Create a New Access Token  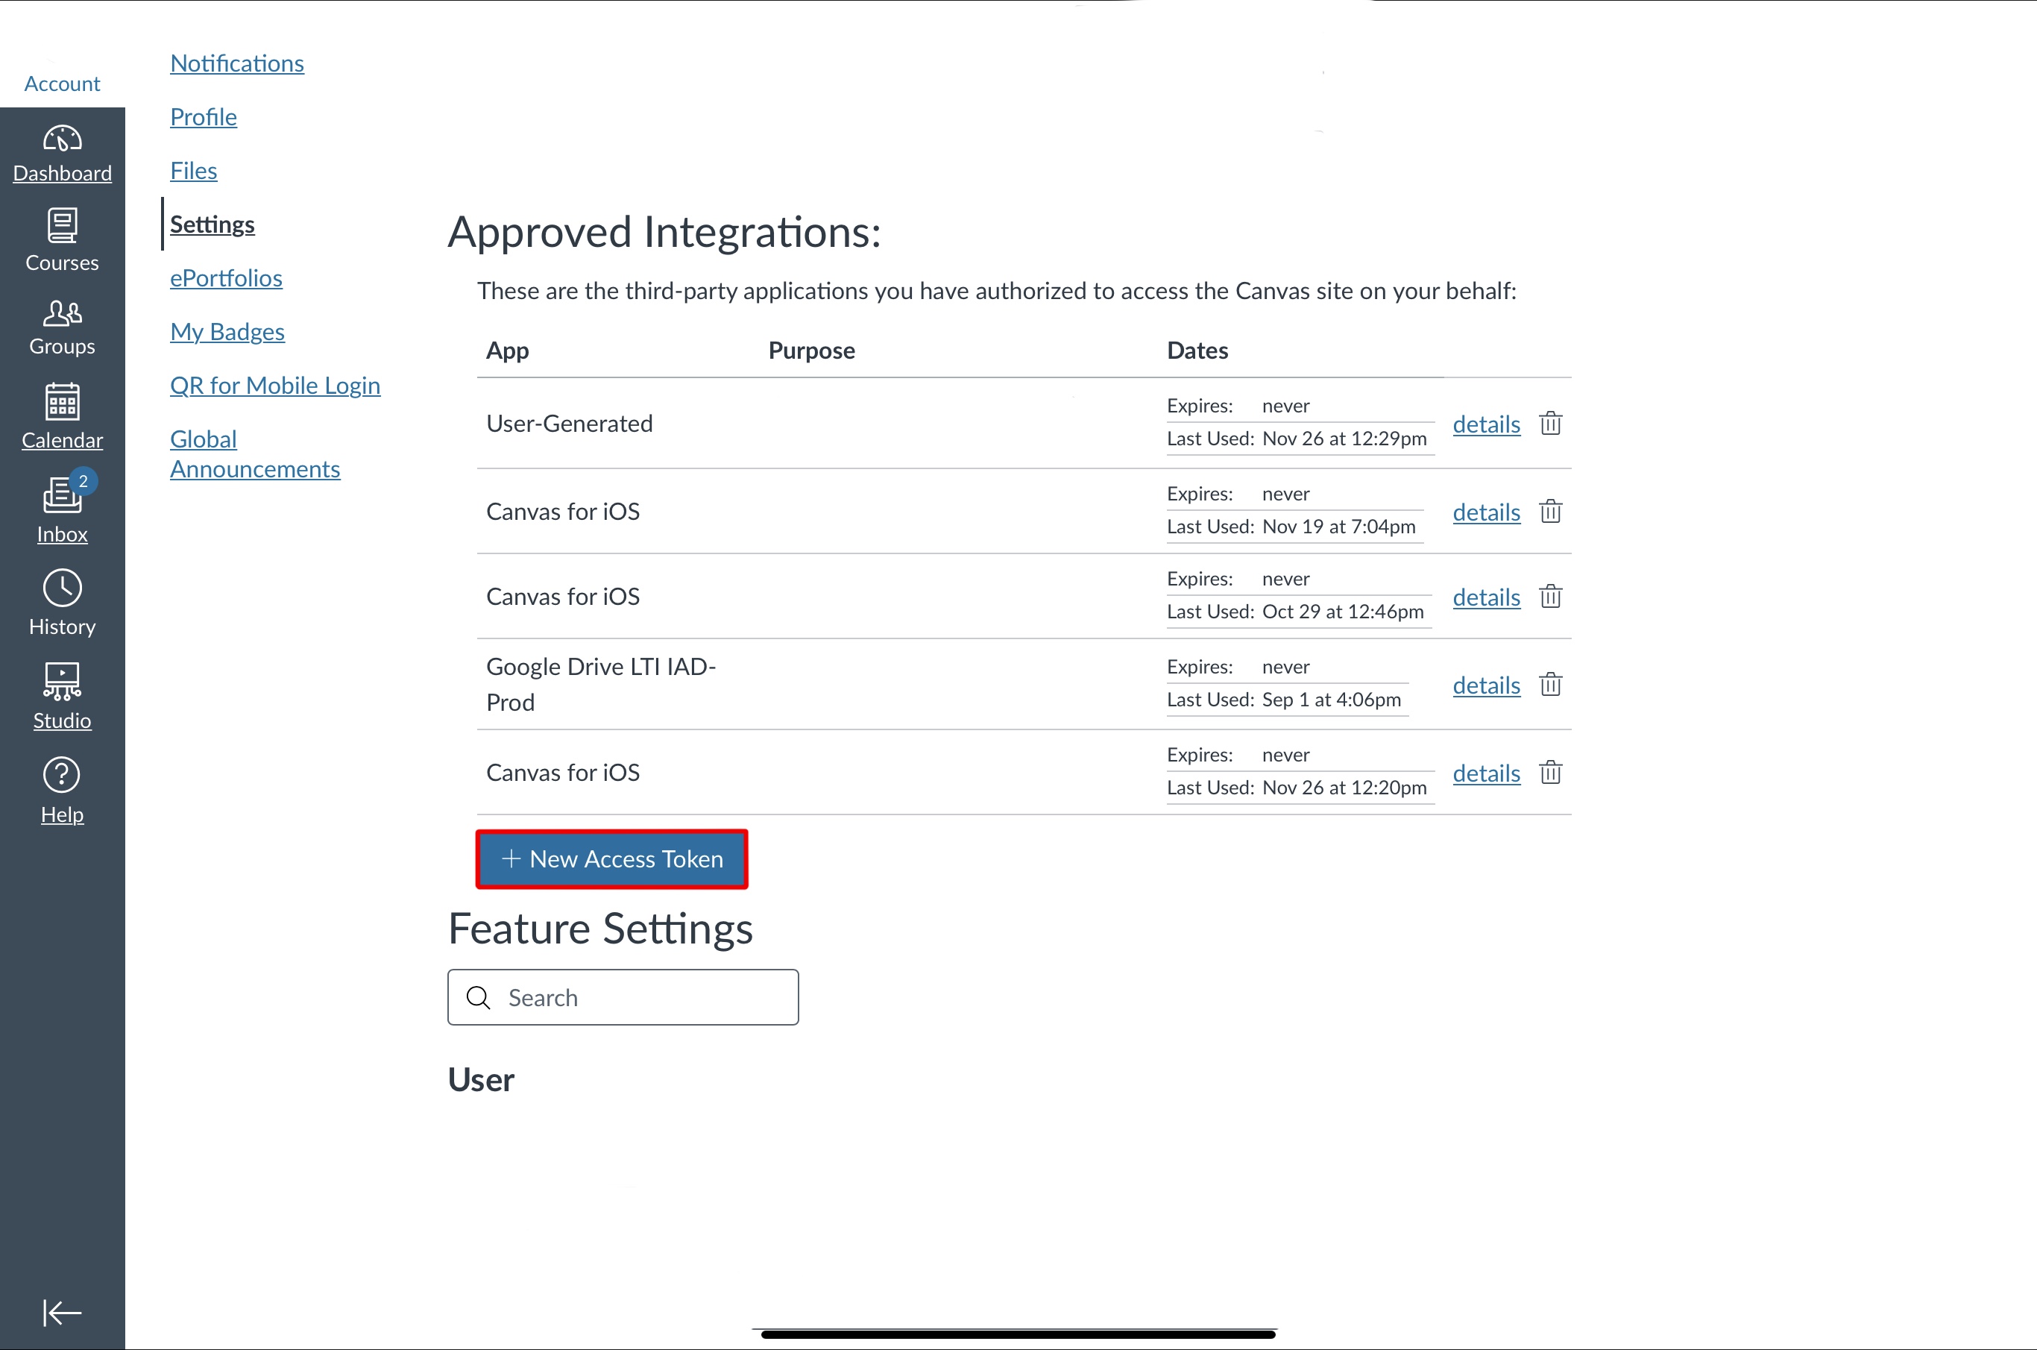[x=612, y=859]
